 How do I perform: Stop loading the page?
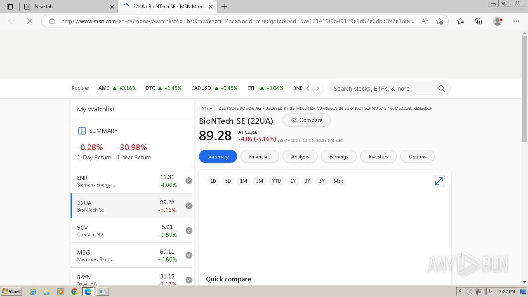tap(30, 21)
